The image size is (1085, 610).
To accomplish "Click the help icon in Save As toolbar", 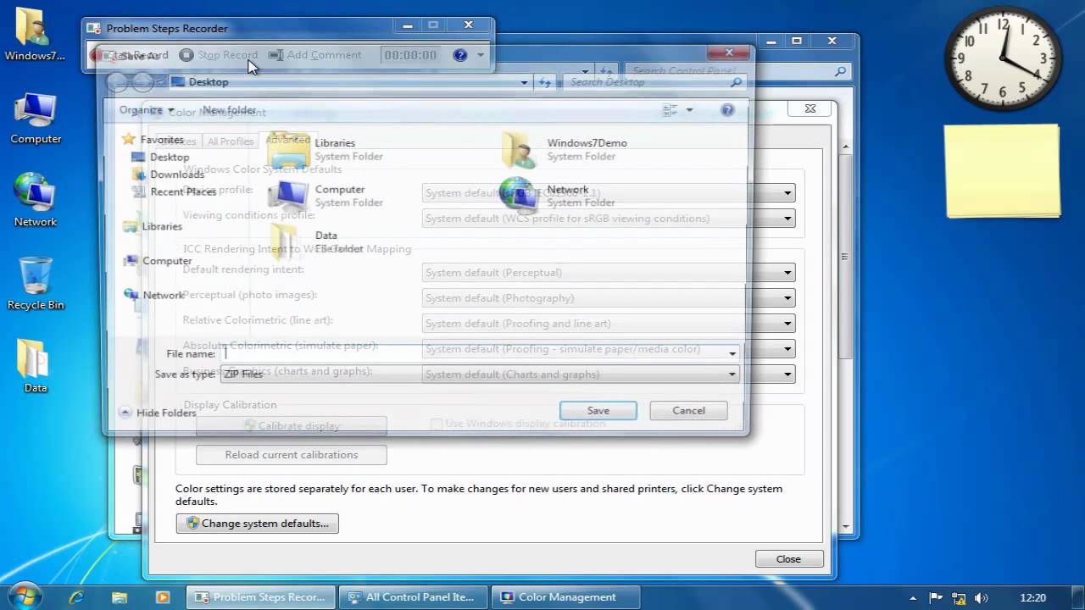I will point(727,110).
